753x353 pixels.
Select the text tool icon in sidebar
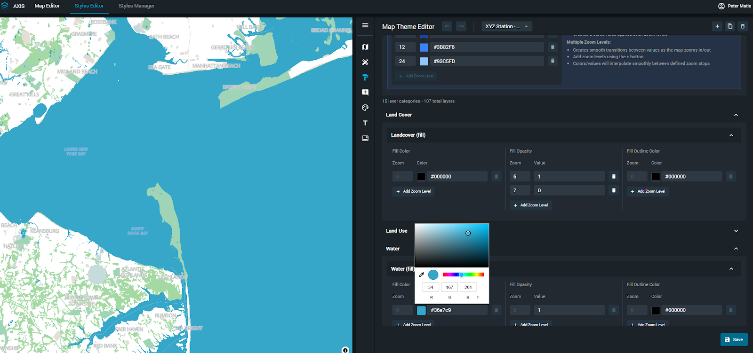tap(365, 123)
